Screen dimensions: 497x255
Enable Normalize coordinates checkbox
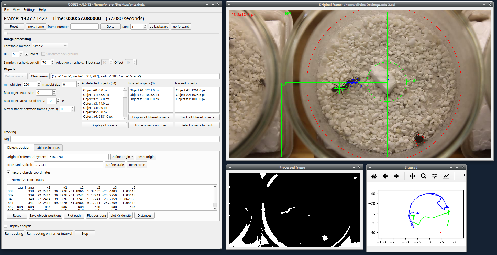8,180
